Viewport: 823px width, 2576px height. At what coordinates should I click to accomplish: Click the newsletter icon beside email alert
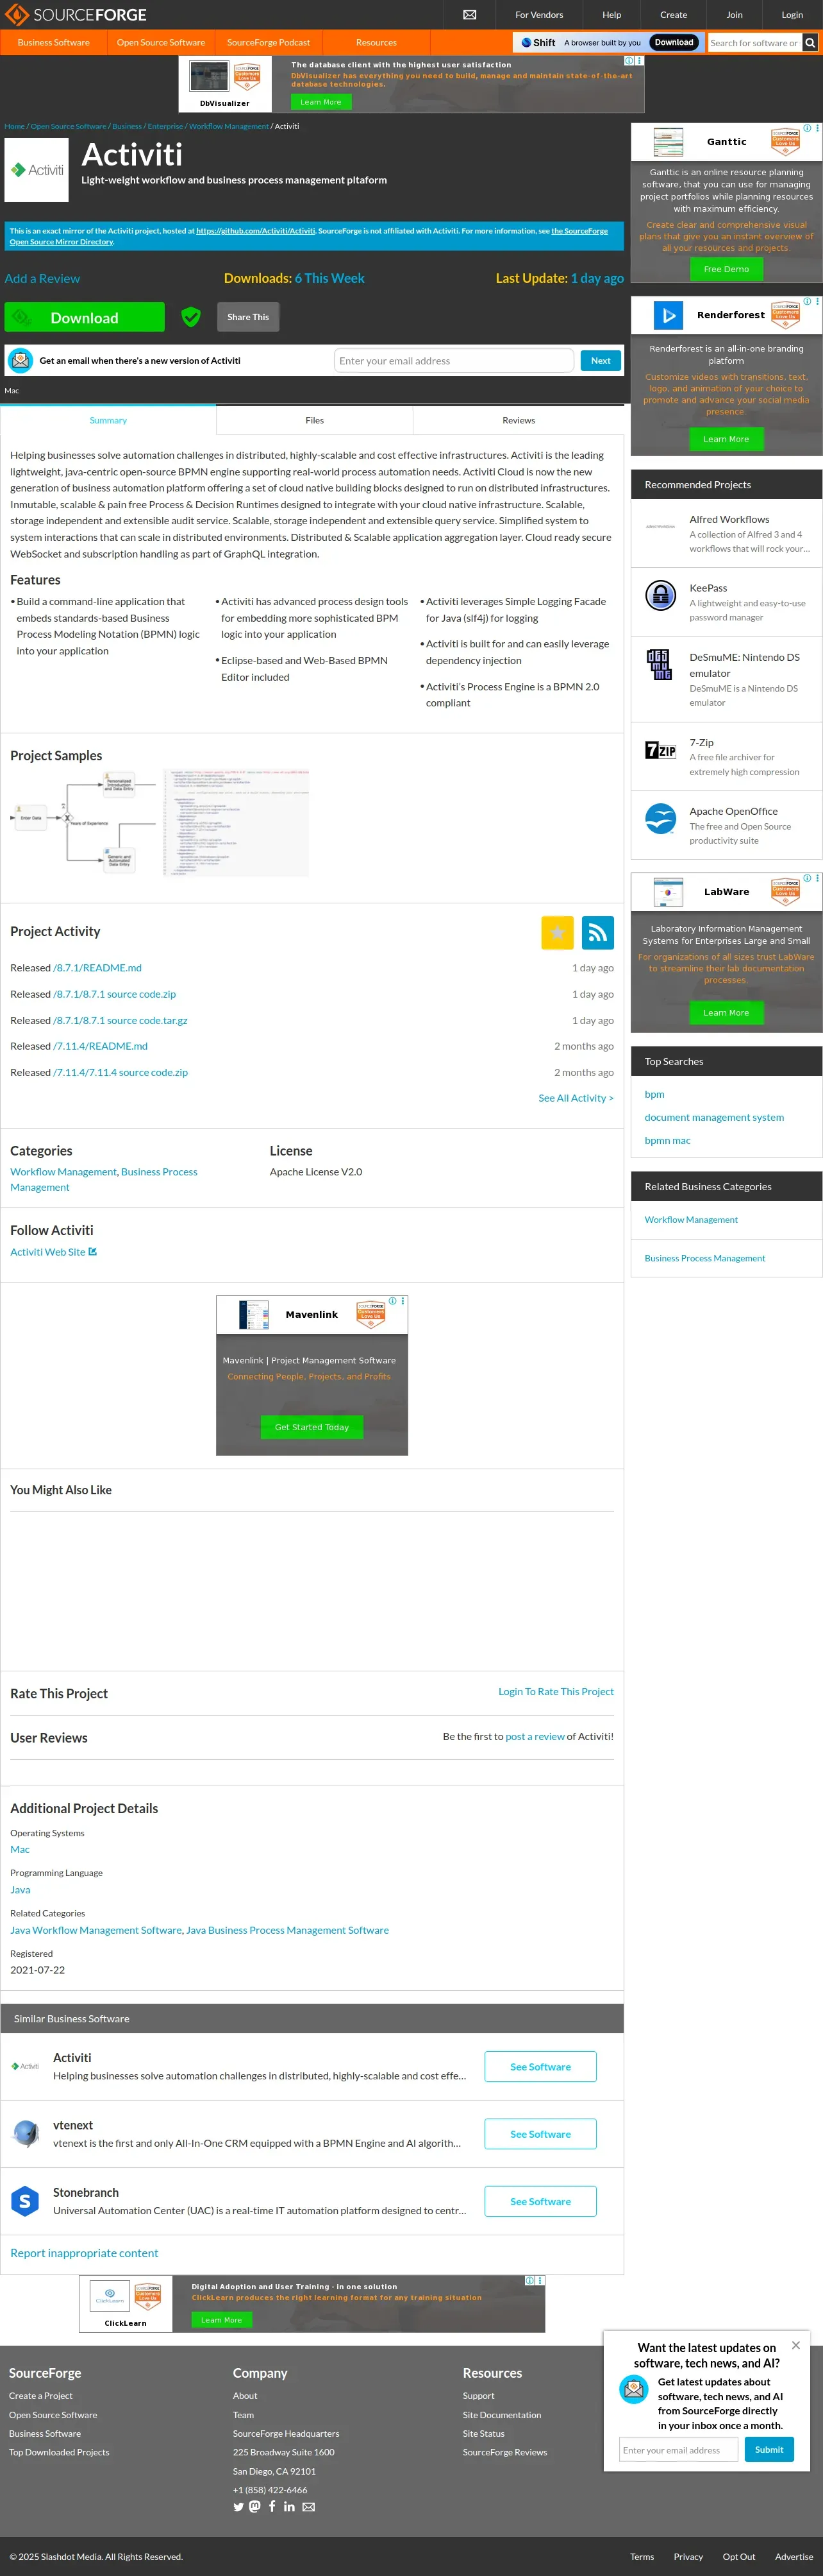(20, 360)
